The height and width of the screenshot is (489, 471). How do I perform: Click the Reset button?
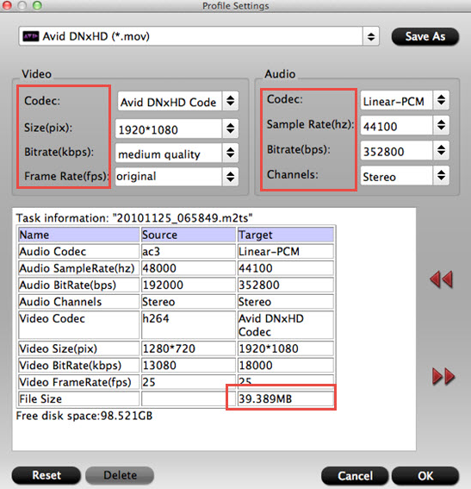[x=46, y=475]
